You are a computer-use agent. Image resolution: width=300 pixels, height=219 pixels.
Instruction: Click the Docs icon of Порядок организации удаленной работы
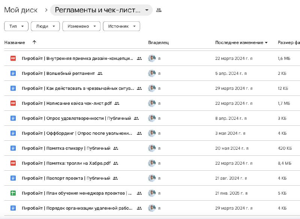(12, 208)
